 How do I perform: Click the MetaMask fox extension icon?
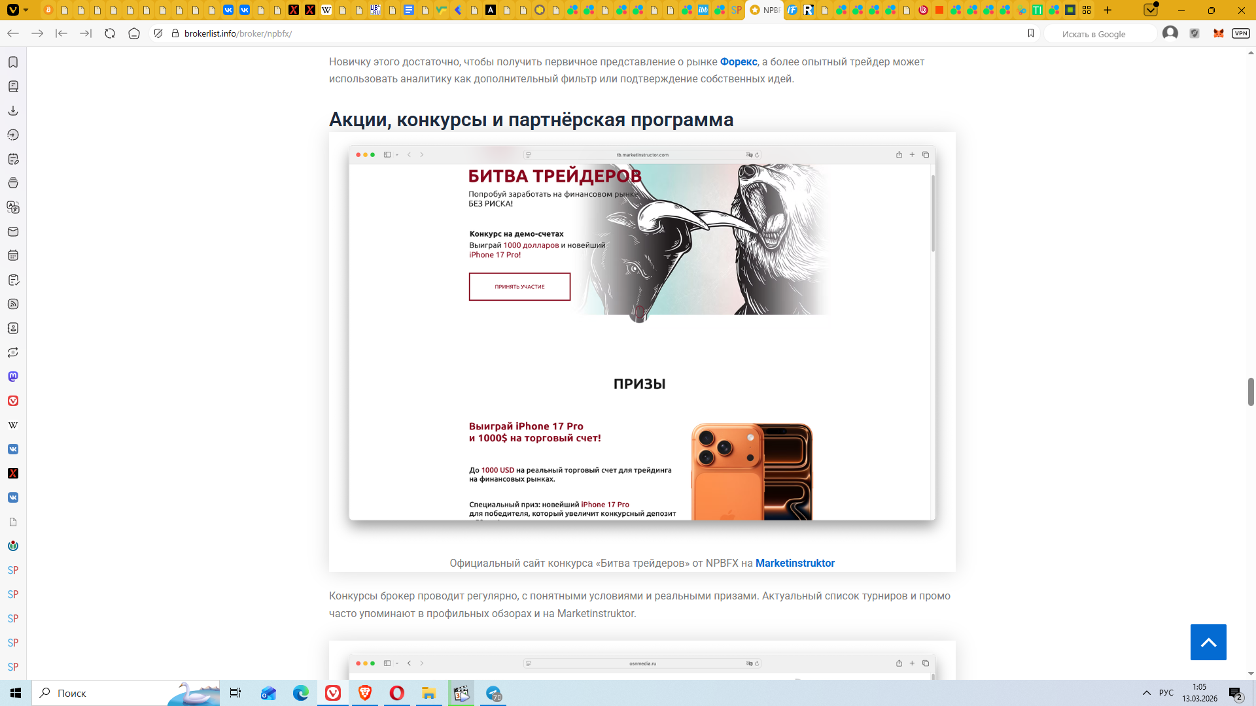(x=1218, y=33)
